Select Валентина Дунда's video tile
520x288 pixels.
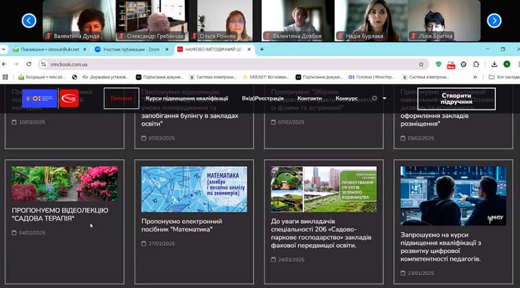tap(79, 21)
